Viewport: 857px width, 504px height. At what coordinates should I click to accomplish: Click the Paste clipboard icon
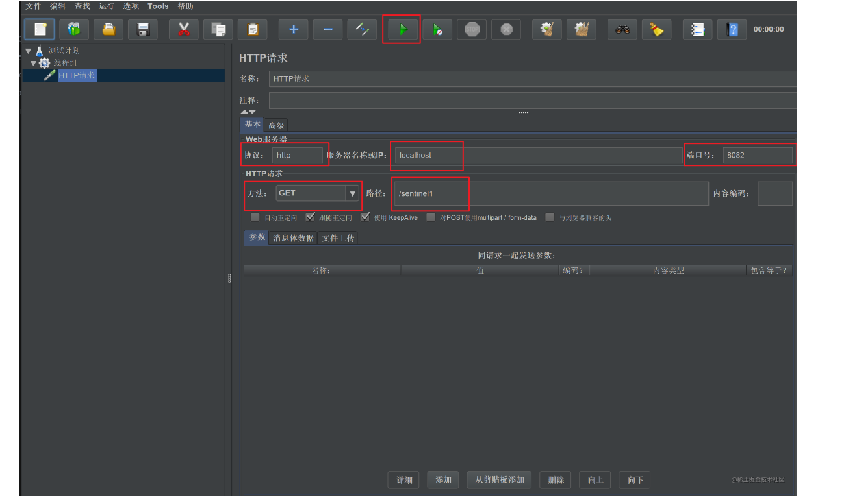(253, 29)
